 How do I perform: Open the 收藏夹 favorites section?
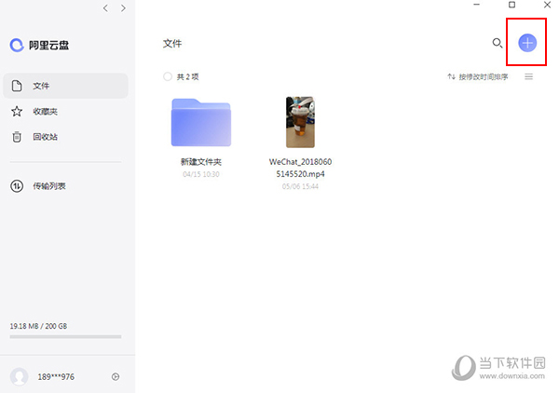[x=46, y=112]
